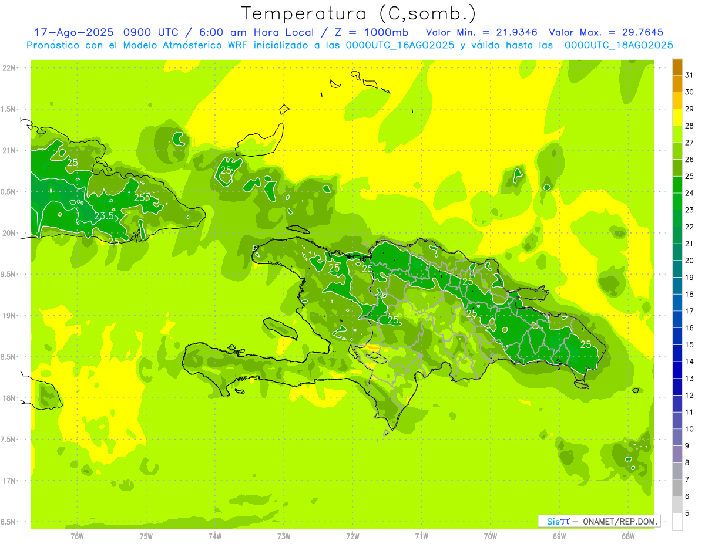Click the "68W" longitude axis label
705x544 pixels.
[x=628, y=536]
